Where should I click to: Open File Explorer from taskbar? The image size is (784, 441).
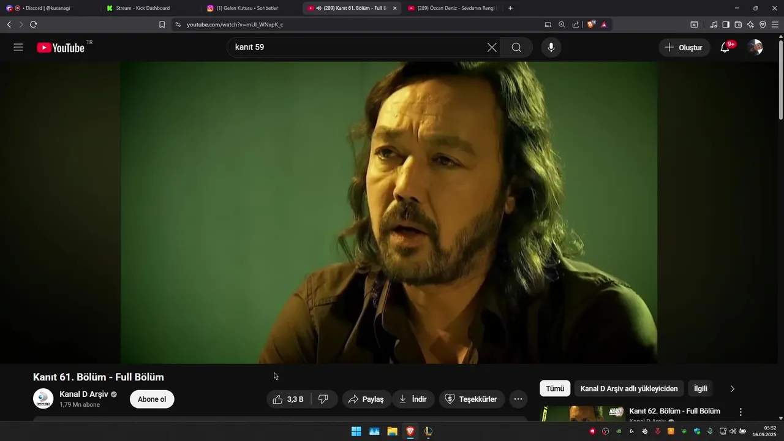pos(392,431)
